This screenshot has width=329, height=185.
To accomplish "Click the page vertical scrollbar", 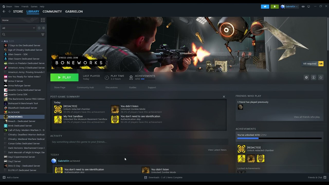I will pos(328,34).
